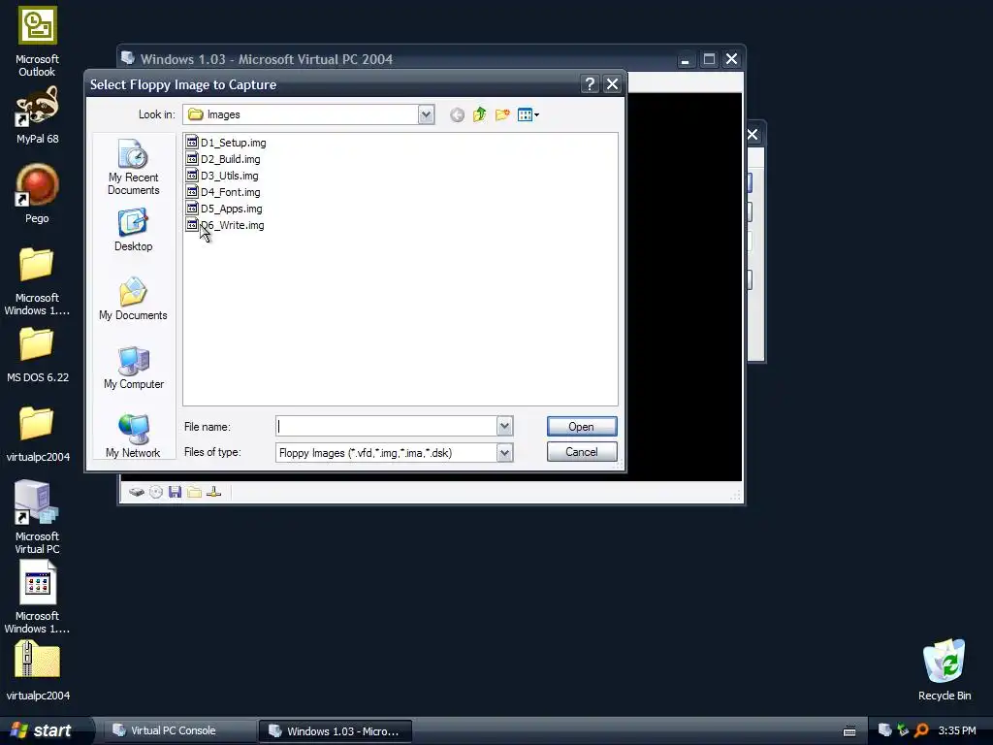
Task: Select the D2_Build.img file
Action: pyautogui.click(x=223, y=159)
